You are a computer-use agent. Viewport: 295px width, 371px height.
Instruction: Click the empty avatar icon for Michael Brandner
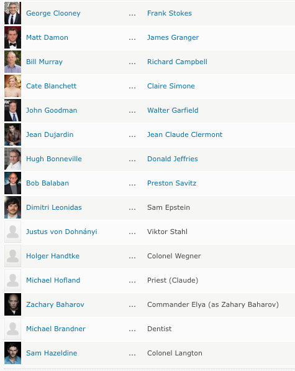pos(13,329)
